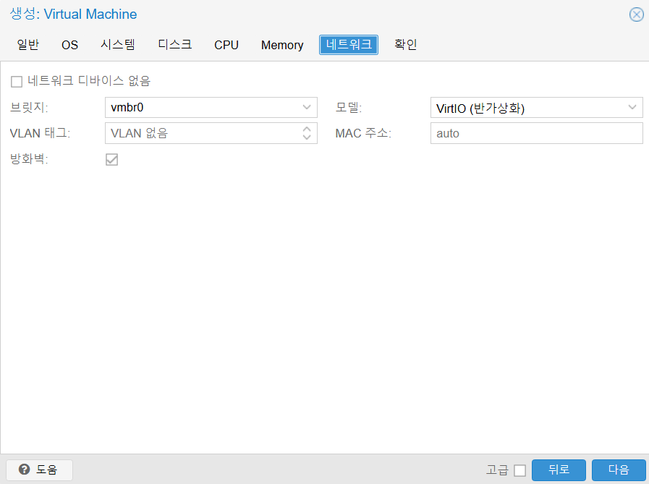Screen dimensions: 649x484
Task: Open the 모델 VirtIO dropdown arrow
Action: pos(632,107)
